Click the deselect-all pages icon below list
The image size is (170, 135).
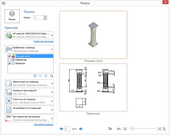pos(40,76)
